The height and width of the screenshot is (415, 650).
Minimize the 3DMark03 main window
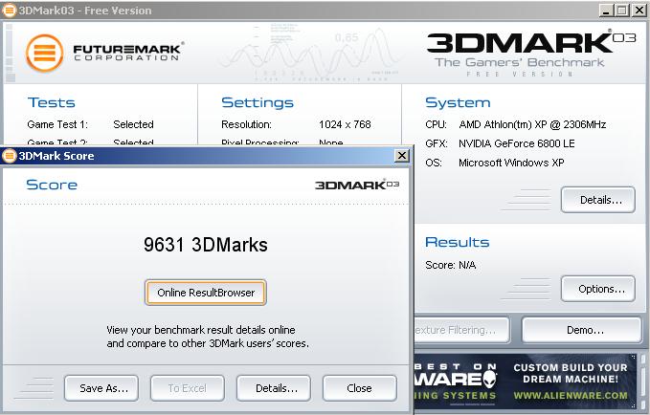pyautogui.click(x=606, y=11)
